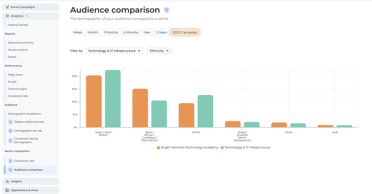Viewport: 372px width, 194px height.
Task: Toggle Technology & IT Infrastructure legend swatch
Action: coord(222,148)
